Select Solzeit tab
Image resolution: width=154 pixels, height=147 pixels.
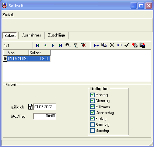pyautogui.click(x=10, y=35)
